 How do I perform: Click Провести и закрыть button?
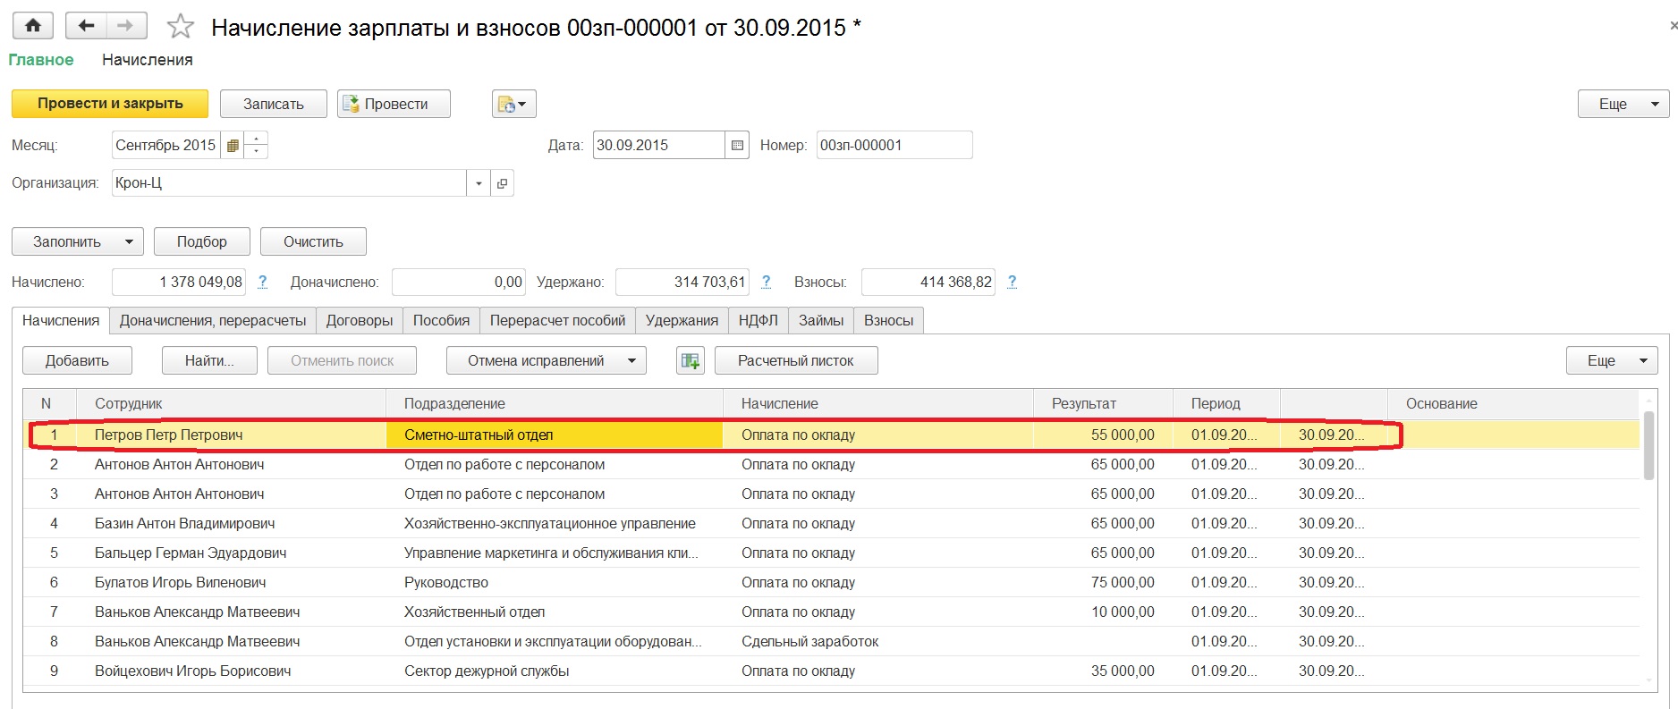[x=110, y=104]
